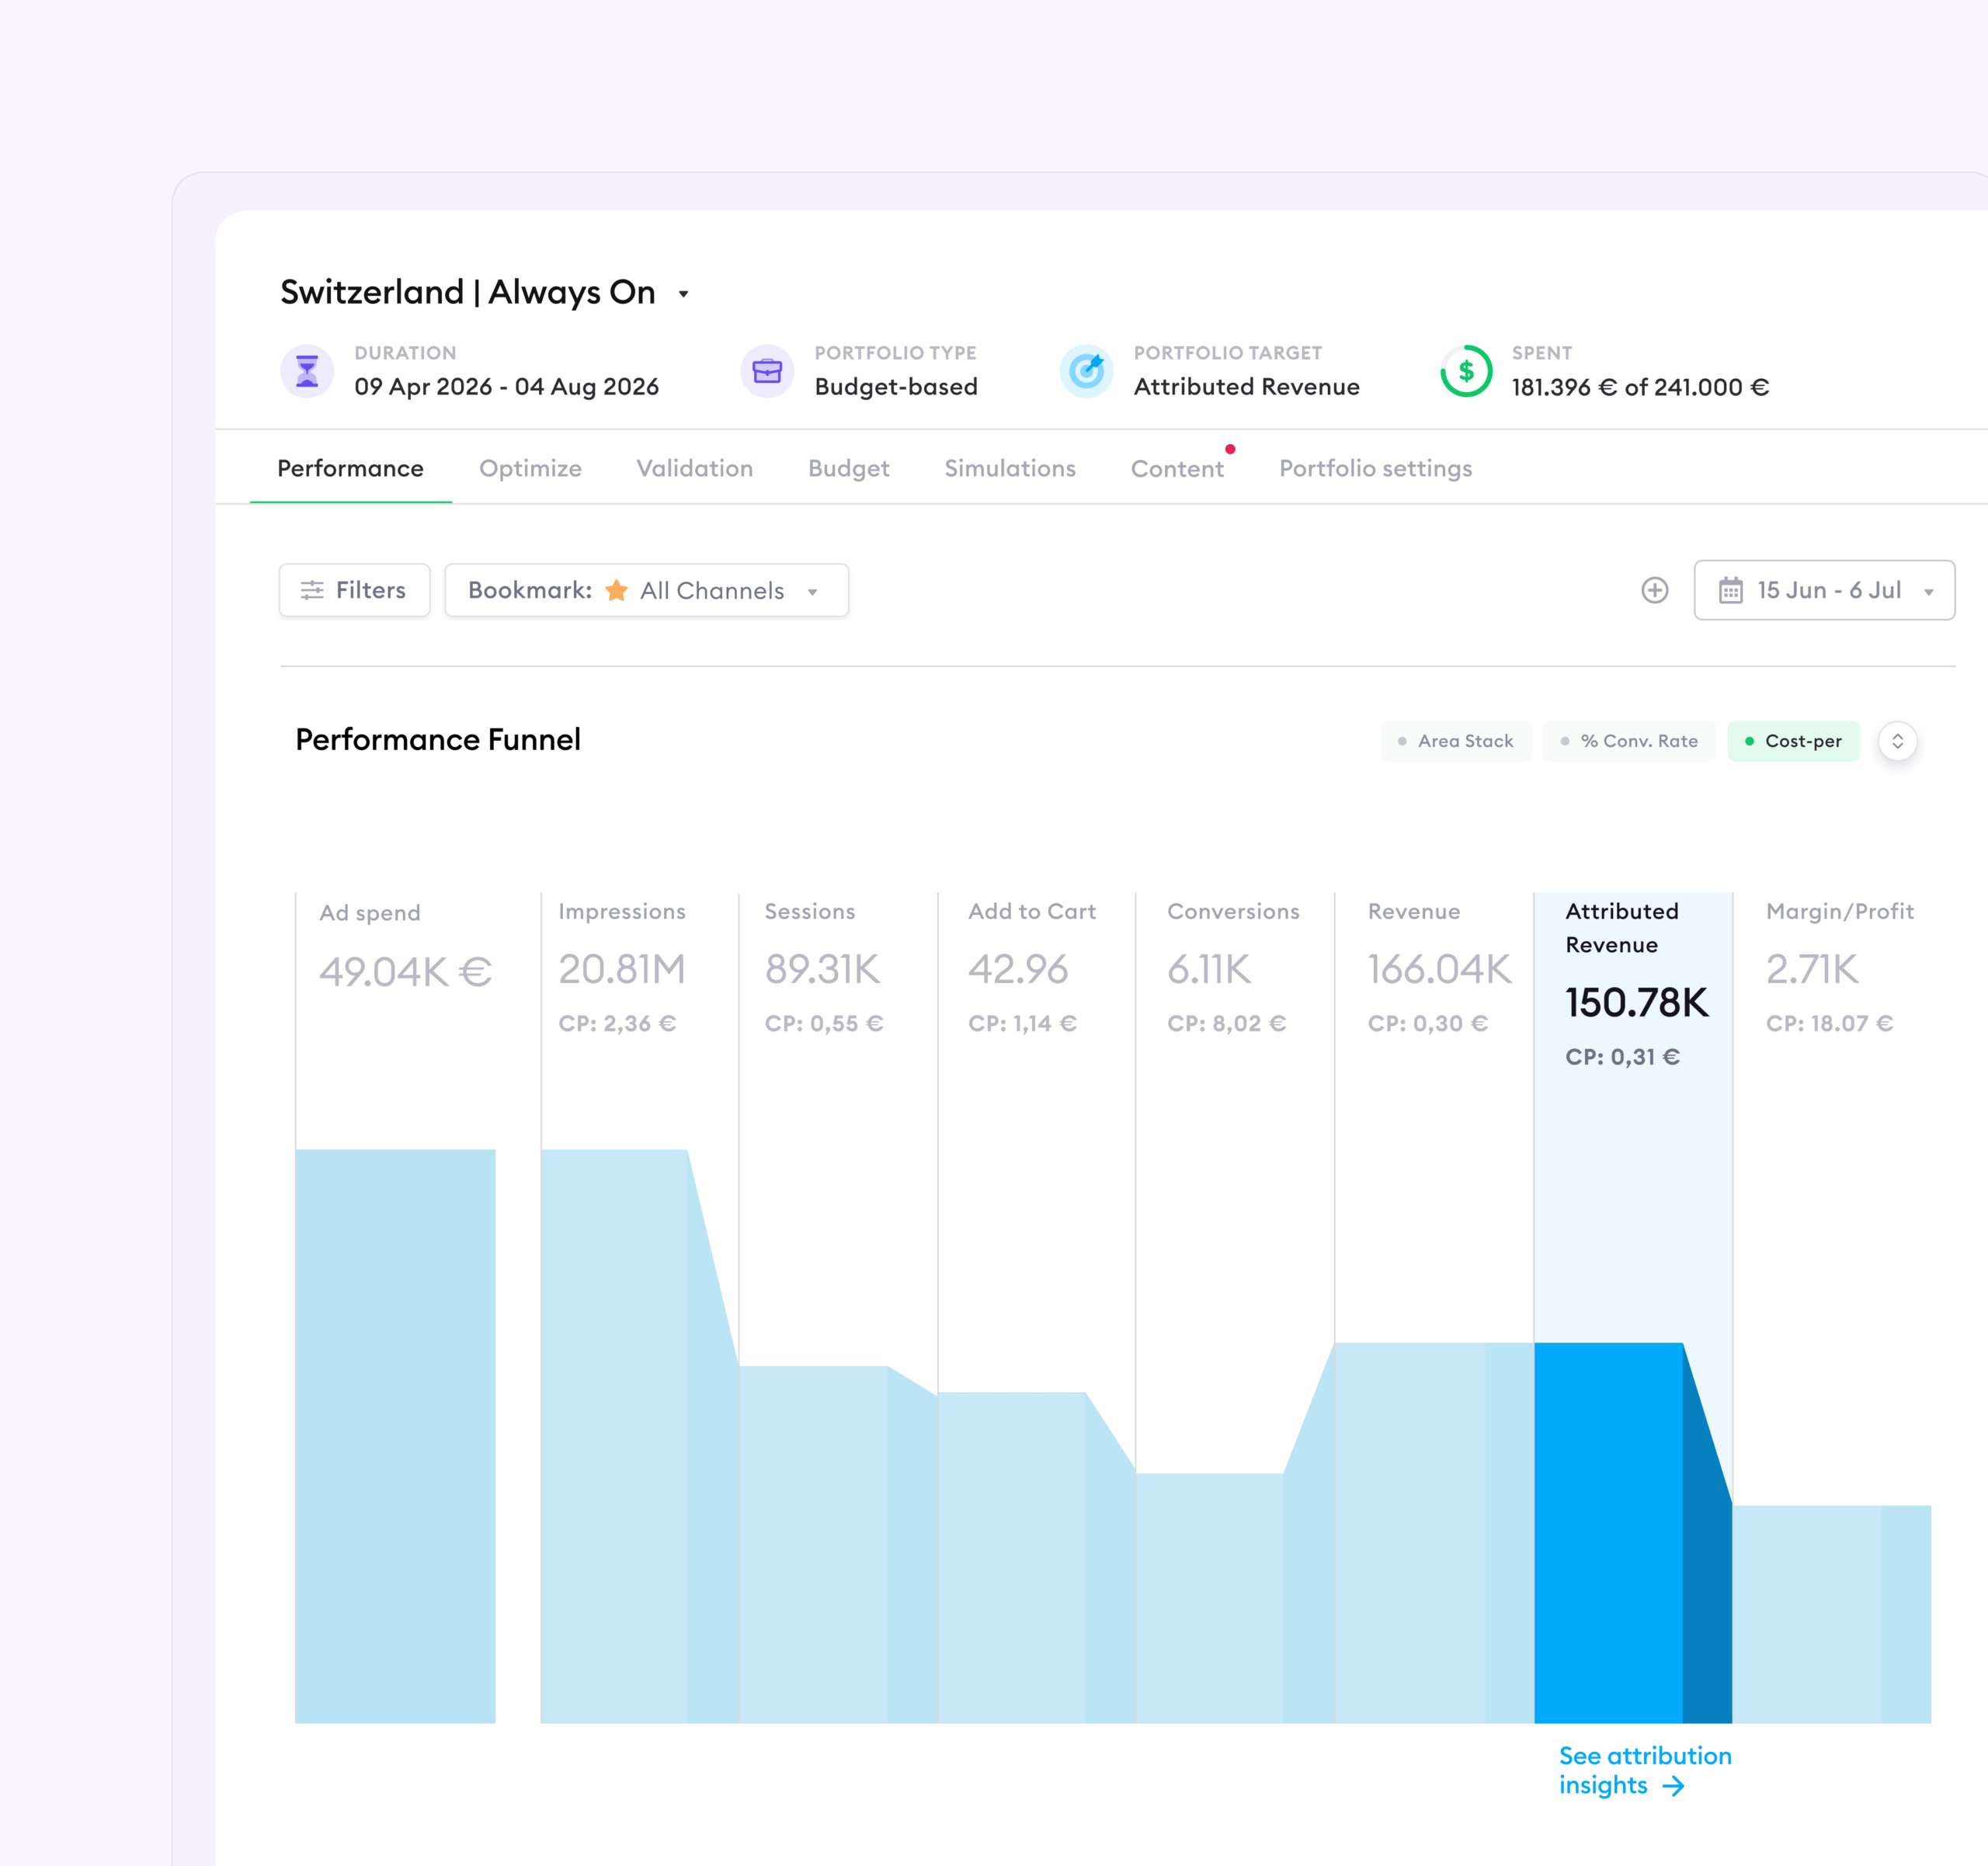Image resolution: width=1988 pixels, height=1866 pixels.
Task: Open the Simulations tab
Action: [1010, 468]
